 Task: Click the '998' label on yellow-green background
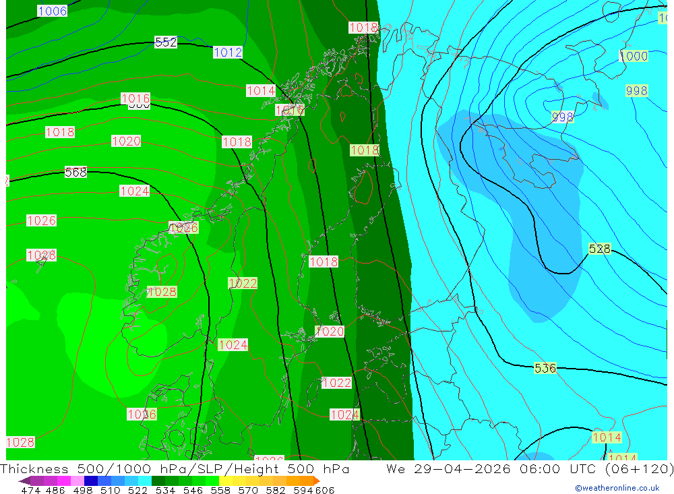pos(637,91)
